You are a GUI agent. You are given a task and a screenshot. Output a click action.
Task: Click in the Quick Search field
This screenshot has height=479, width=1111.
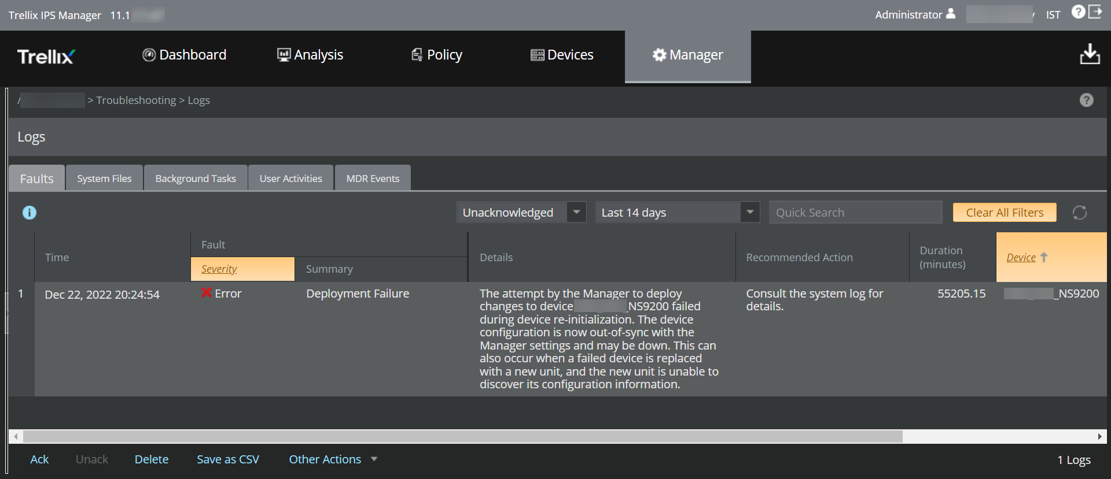(x=856, y=212)
